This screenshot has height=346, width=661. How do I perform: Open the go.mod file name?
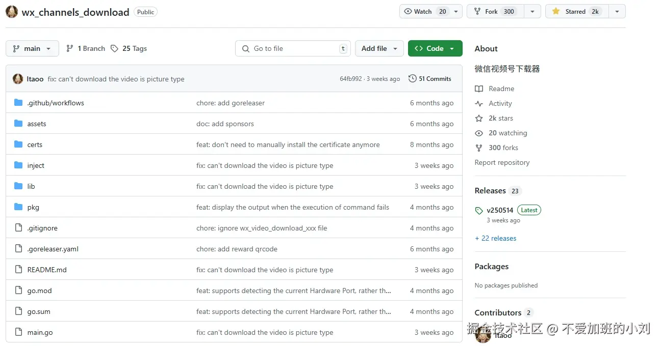pos(39,291)
